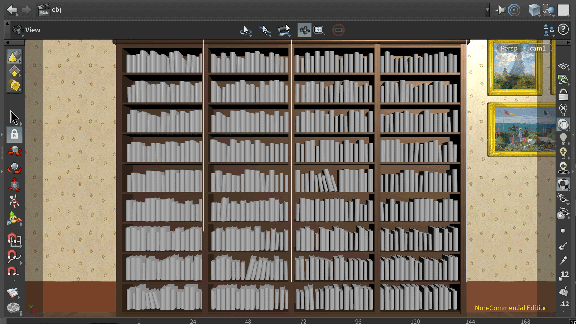Pin the pane with the pushpin icon

click(x=500, y=10)
